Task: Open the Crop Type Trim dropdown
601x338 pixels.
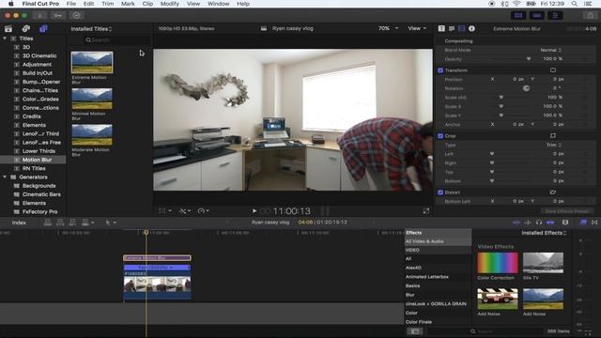Action: (554, 145)
